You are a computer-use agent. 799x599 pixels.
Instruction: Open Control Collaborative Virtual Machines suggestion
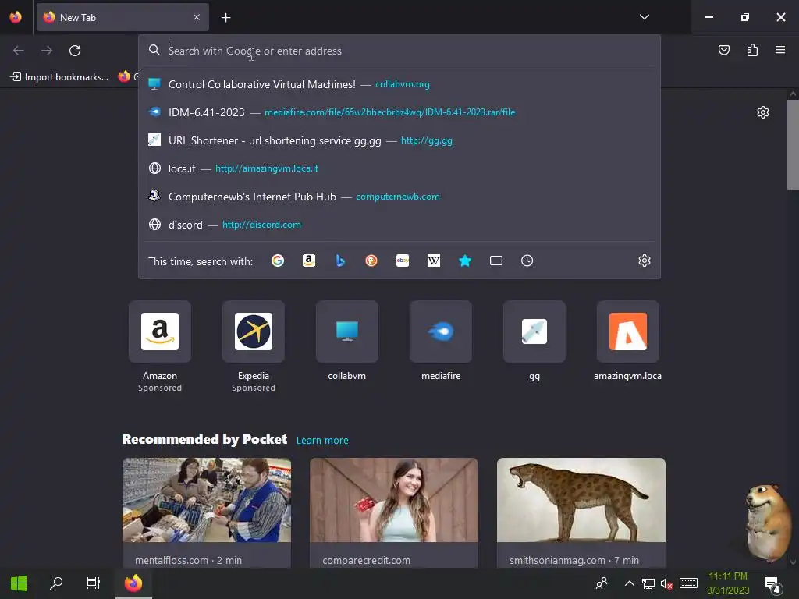(399, 84)
